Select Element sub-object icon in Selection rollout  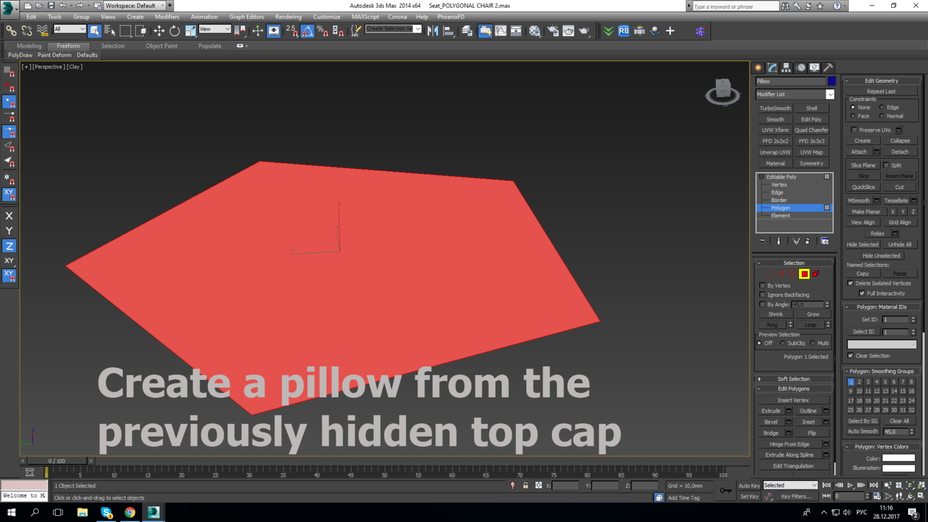pos(816,274)
